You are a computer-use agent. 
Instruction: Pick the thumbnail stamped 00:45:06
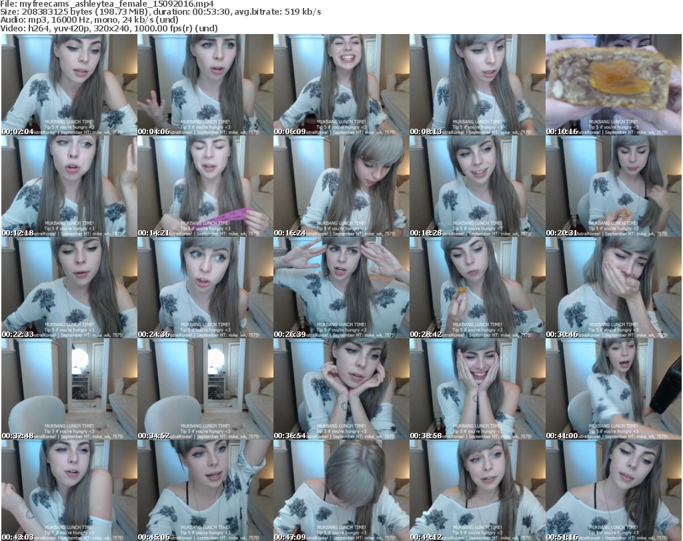pyautogui.click(x=205, y=490)
